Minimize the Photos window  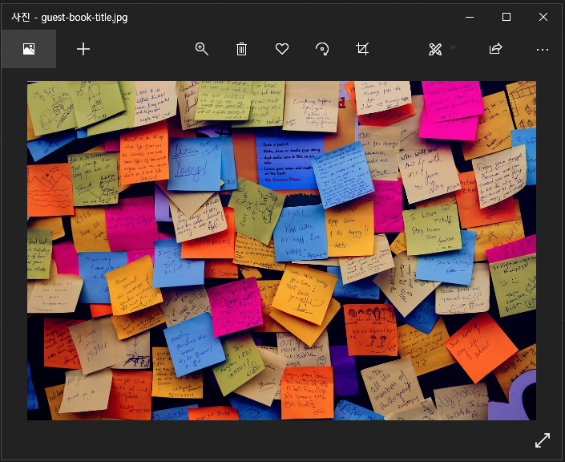[x=470, y=17]
